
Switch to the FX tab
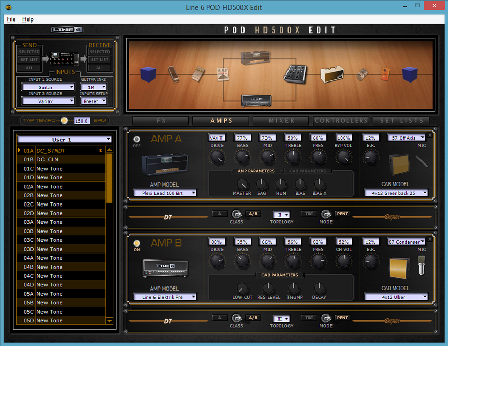coord(161,121)
